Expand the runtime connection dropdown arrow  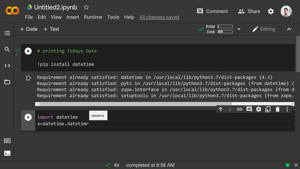tap(239, 29)
